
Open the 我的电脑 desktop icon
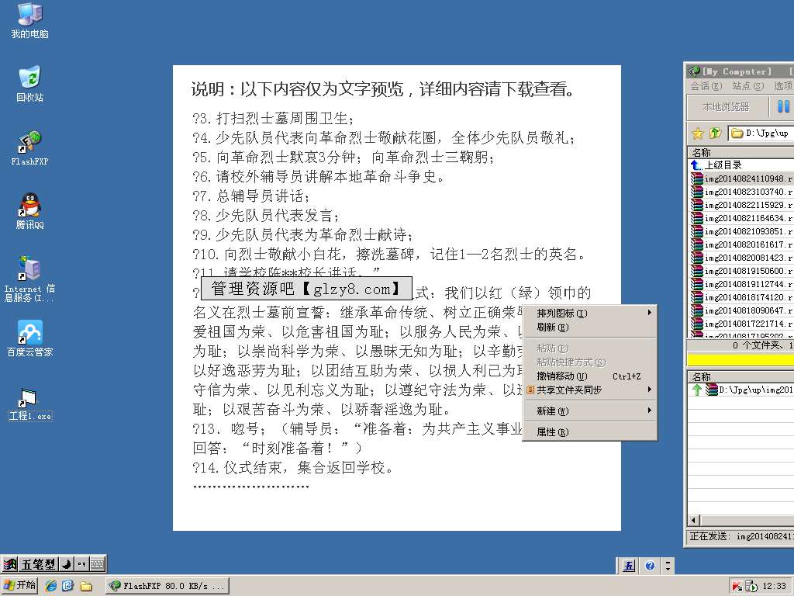pos(30,20)
